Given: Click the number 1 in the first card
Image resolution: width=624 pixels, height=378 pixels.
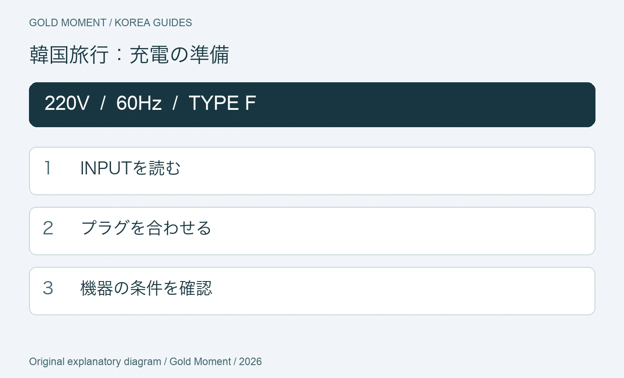Looking at the screenshot, I should point(48,168).
